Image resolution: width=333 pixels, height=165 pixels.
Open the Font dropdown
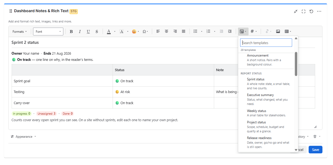pos(48,32)
